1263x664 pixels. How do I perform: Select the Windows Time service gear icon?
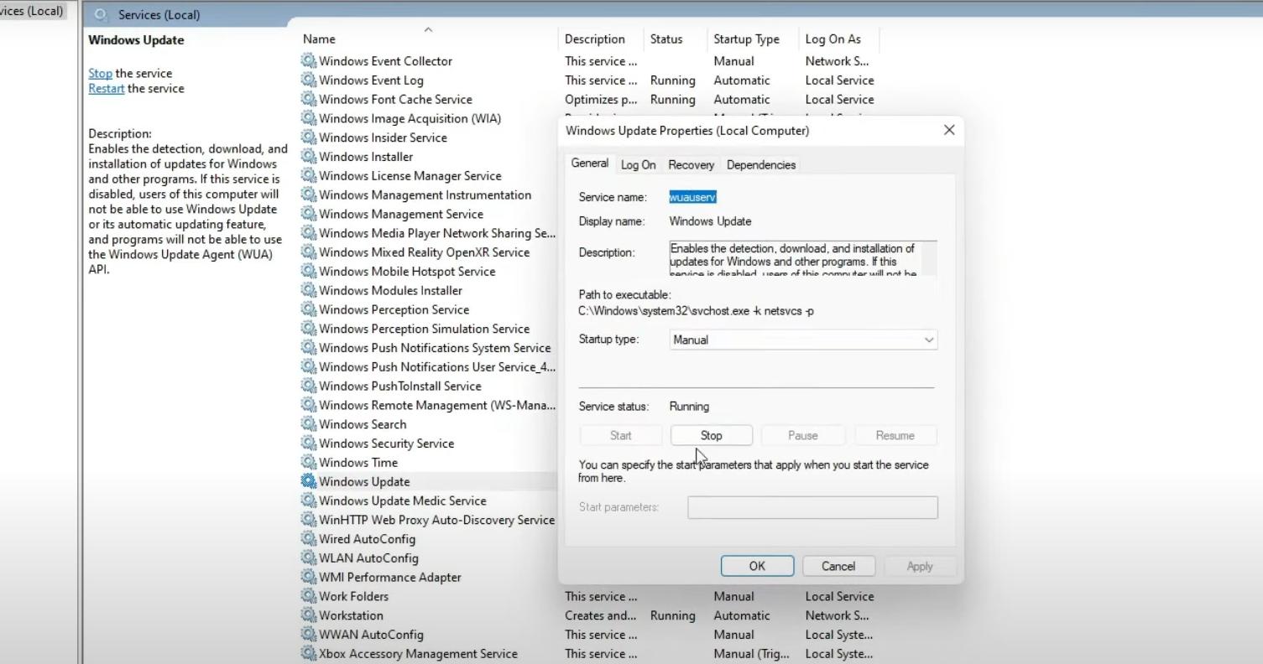point(308,462)
